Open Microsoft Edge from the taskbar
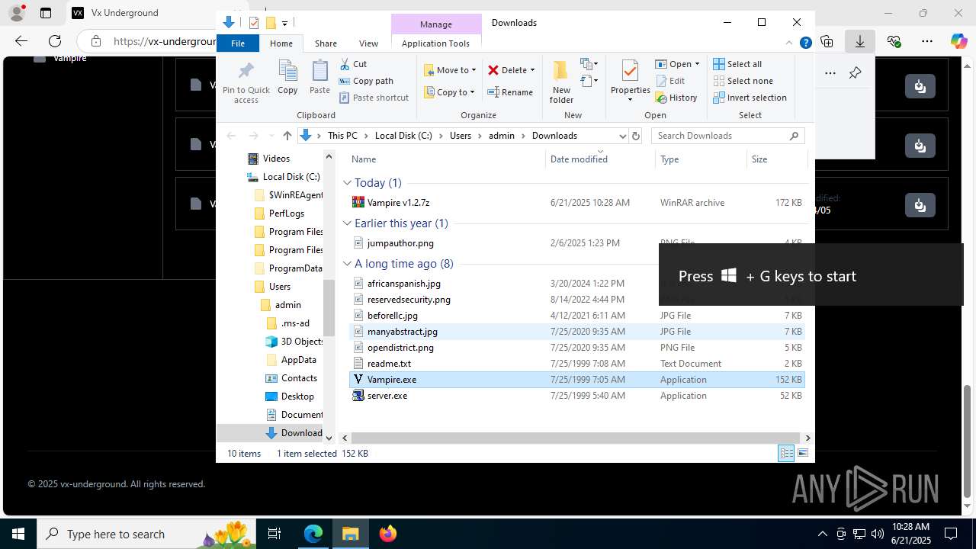 (x=313, y=534)
